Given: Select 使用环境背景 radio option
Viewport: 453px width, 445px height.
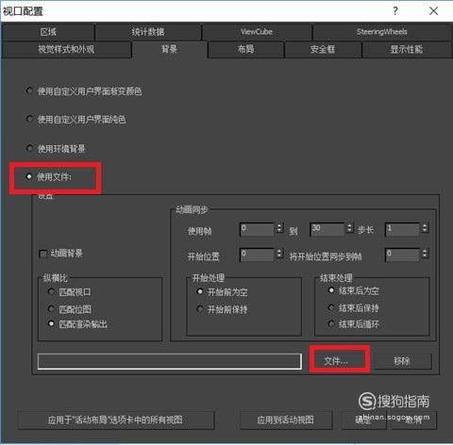Looking at the screenshot, I should pos(29,148).
